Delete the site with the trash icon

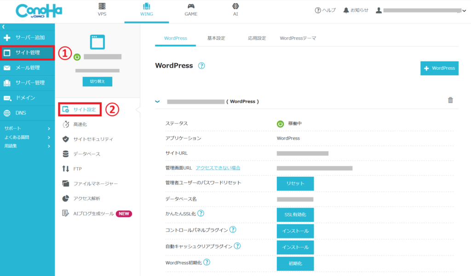(x=450, y=100)
